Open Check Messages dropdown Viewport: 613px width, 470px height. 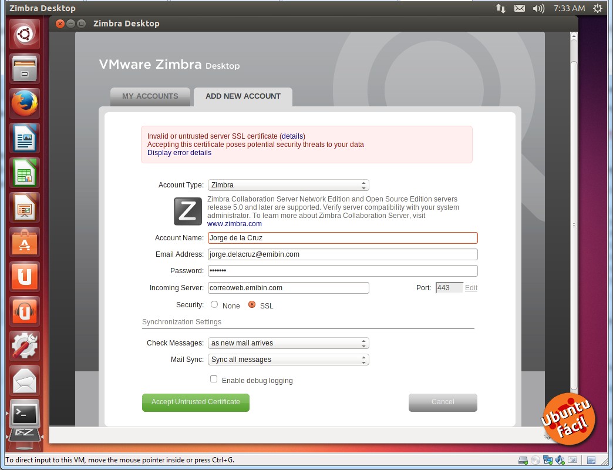pyautogui.click(x=288, y=343)
